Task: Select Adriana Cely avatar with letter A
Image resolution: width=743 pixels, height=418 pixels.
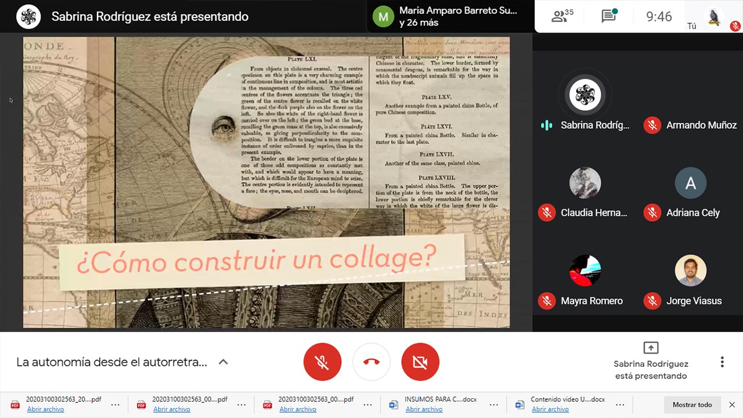Action: 691,183
